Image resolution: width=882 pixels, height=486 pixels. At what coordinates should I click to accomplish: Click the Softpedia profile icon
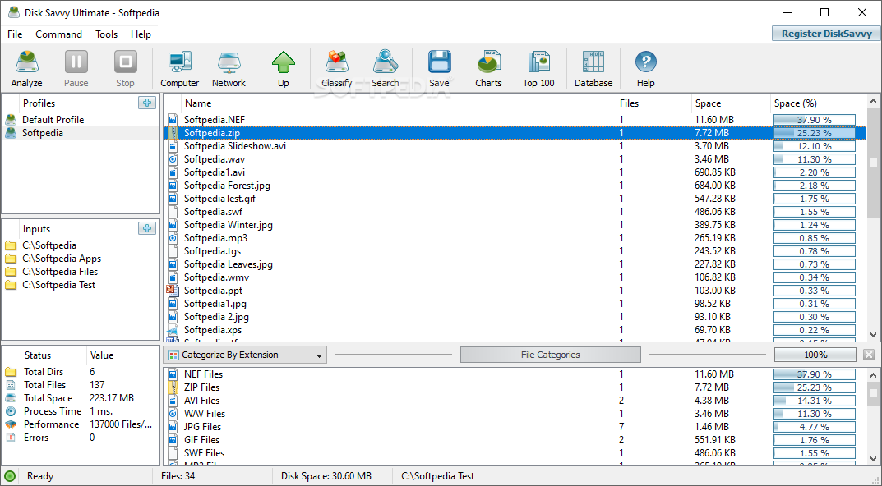click(x=11, y=133)
